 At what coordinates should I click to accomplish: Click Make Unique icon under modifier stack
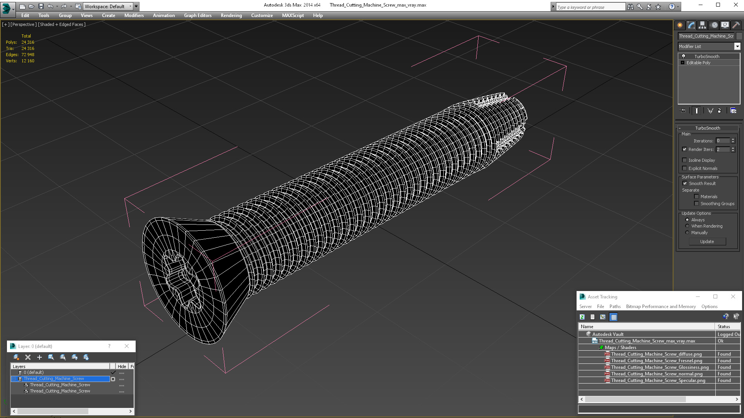pos(710,111)
